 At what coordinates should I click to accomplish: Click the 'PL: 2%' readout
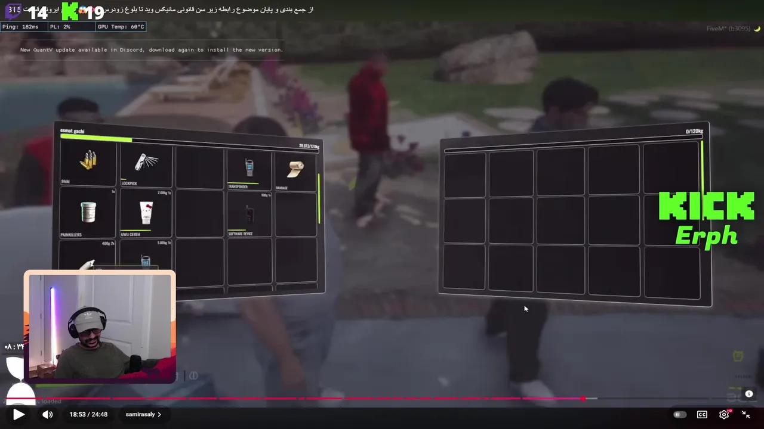point(60,27)
